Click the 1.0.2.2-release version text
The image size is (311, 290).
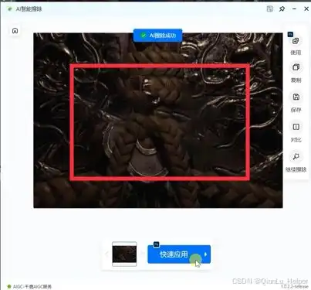pos(294,286)
